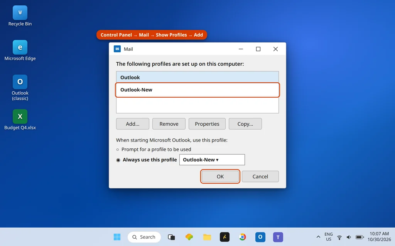Image resolution: width=395 pixels, height=246 pixels.
Task: Open Outlook from the taskbar
Action: [260, 237]
